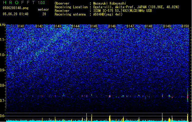Image resolution: width=192 pixels, height=122 pixels.
Task: Click the 0144 time marker
Action: click(76, 26)
